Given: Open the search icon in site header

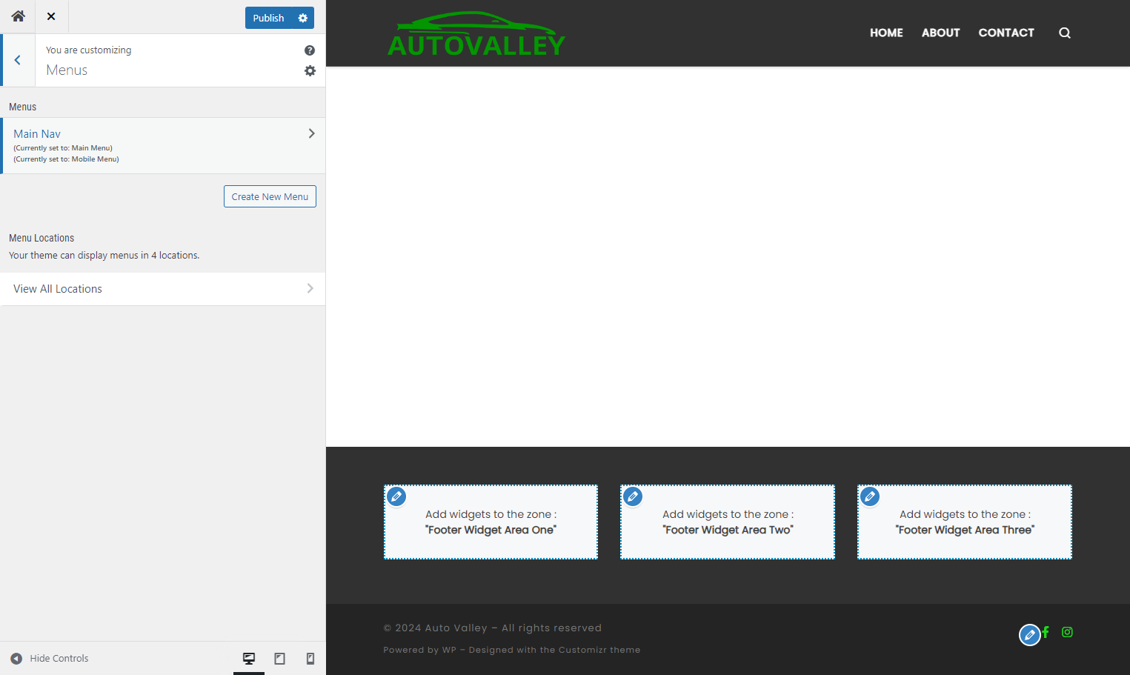Looking at the screenshot, I should pyautogui.click(x=1065, y=33).
